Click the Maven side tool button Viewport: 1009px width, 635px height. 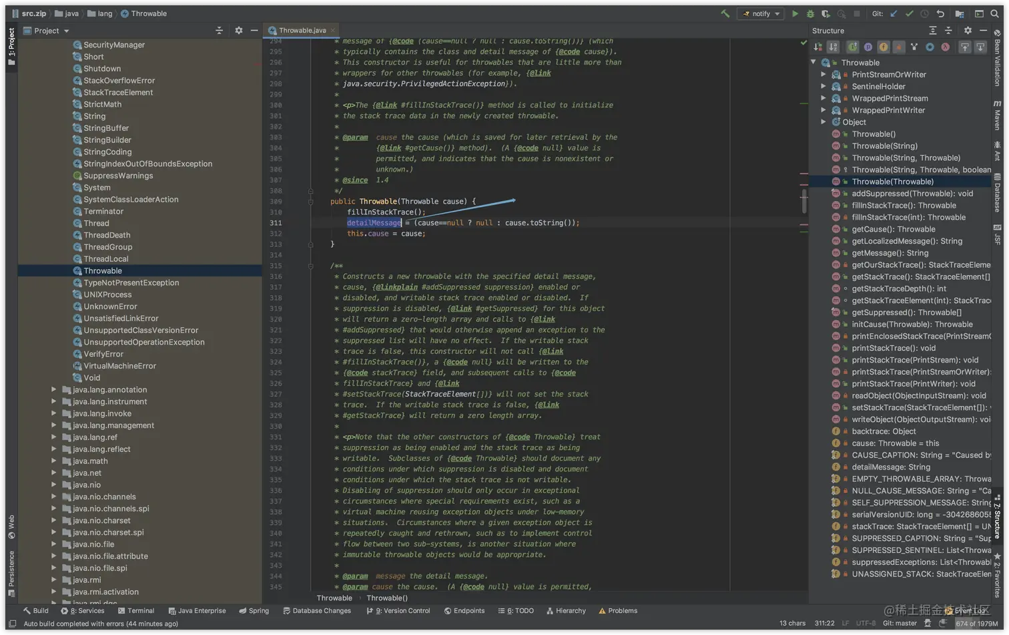(998, 115)
